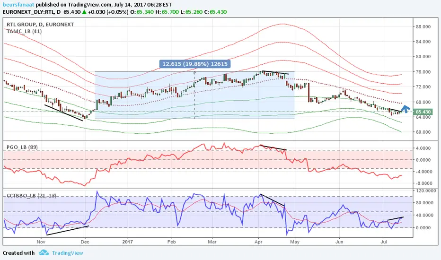Click the green up-triangle change indicator
This screenshot has height=260, width=441.
84,12
